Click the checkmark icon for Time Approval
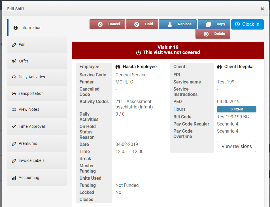The image size is (270, 207). (x=14, y=126)
